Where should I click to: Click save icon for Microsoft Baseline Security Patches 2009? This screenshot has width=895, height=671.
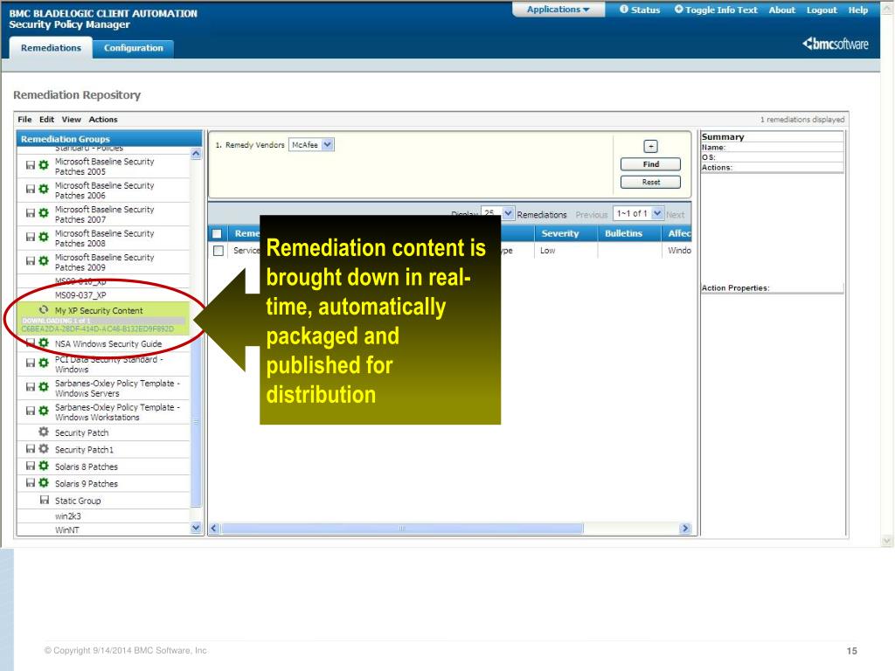[x=31, y=260]
